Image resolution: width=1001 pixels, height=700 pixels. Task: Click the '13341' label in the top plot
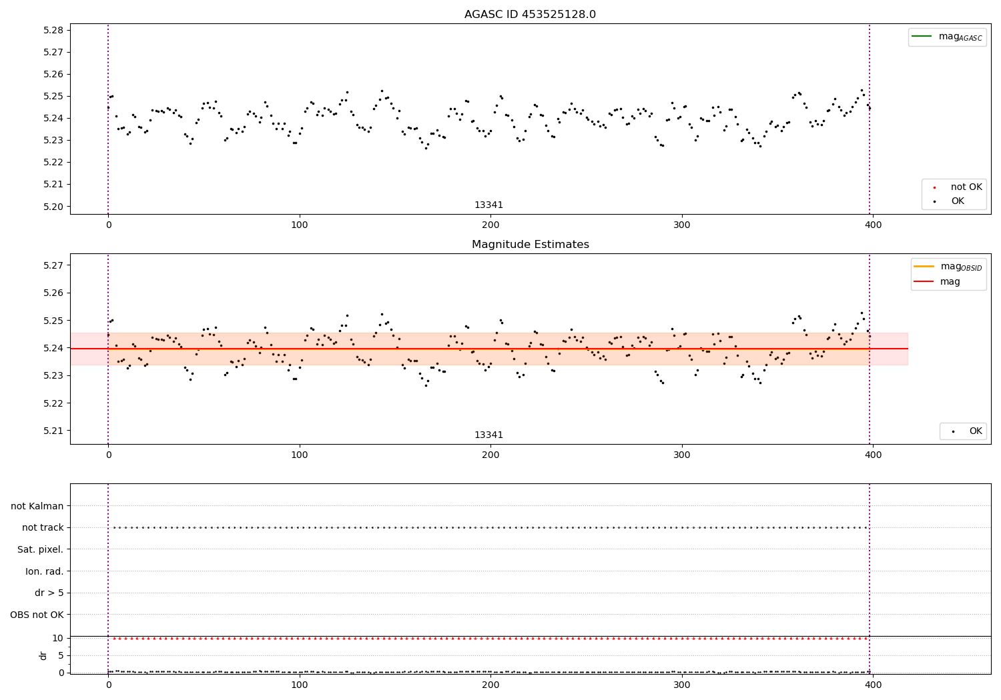(x=488, y=205)
